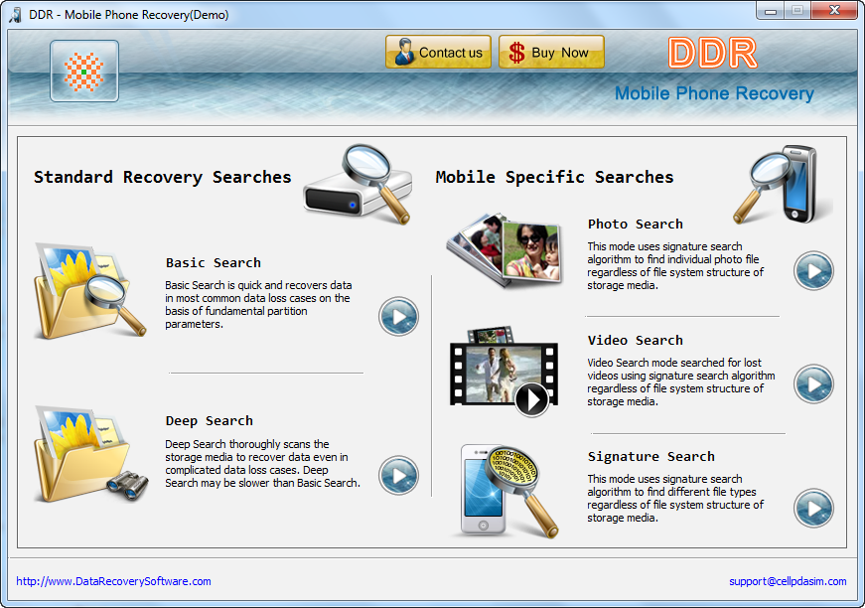Click the dollar icon on Buy Now
This screenshot has height=608, width=865.
515,52
